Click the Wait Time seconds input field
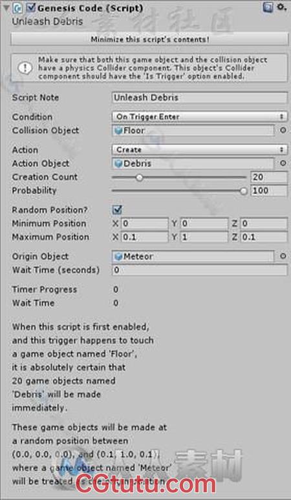 199,270
